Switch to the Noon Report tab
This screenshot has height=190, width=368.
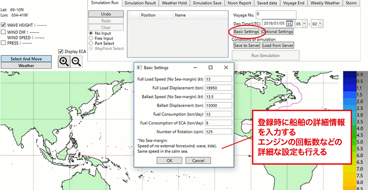(x=239, y=3)
